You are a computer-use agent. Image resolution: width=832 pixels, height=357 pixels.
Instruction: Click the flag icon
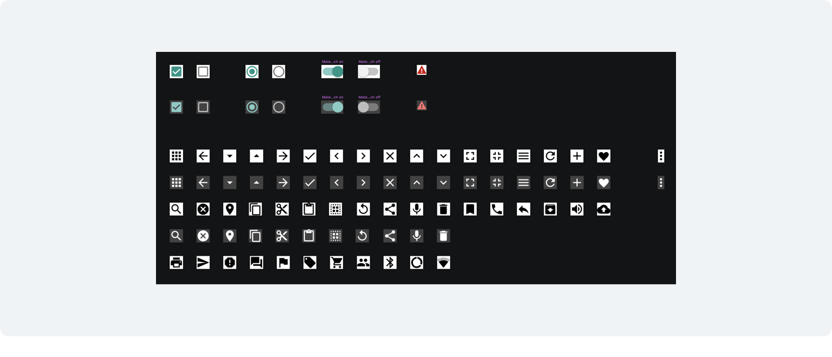[283, 263]
